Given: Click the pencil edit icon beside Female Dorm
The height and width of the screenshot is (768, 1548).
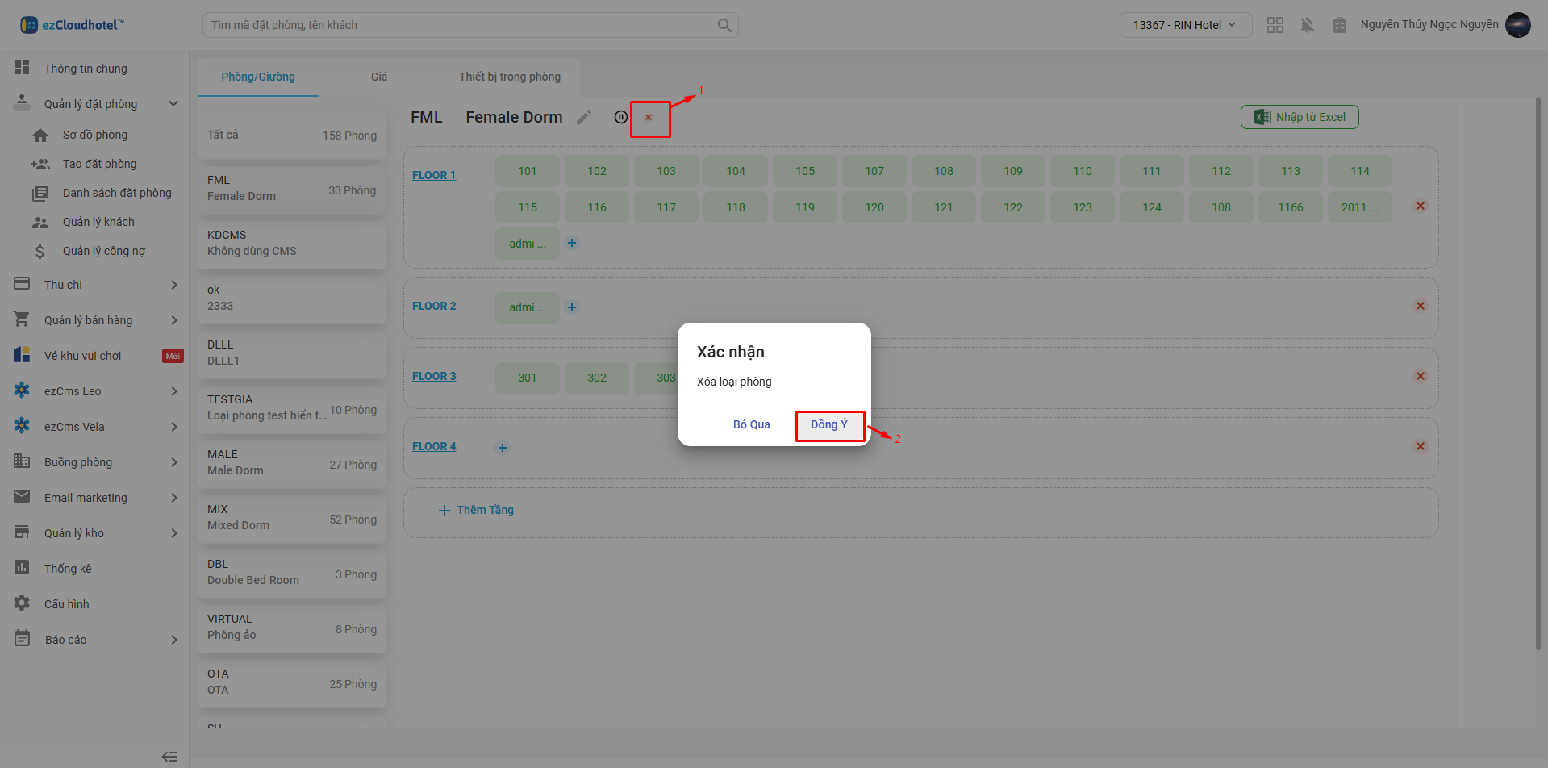Looking at the screenshot, I should pos(584,118).
